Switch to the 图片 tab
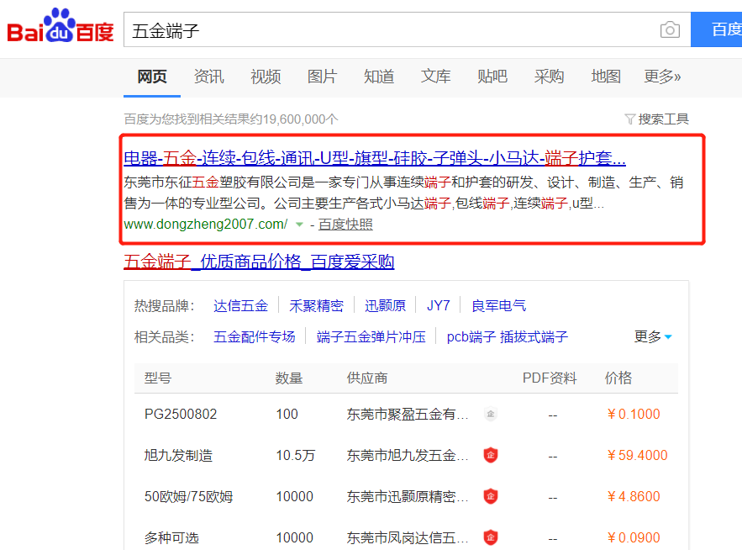Viewport: 742px width, 550px height. pos(322,77)
